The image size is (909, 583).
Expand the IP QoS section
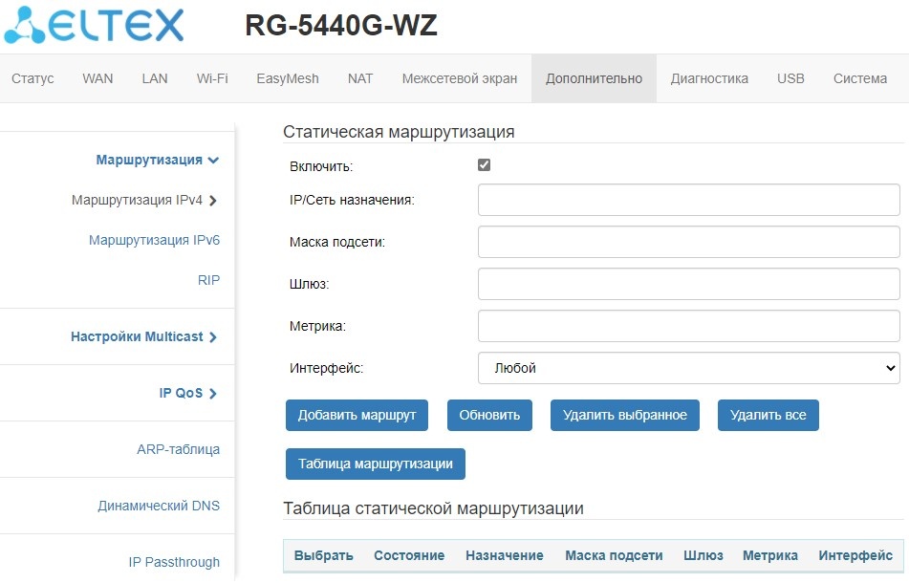tap(188, 393)
